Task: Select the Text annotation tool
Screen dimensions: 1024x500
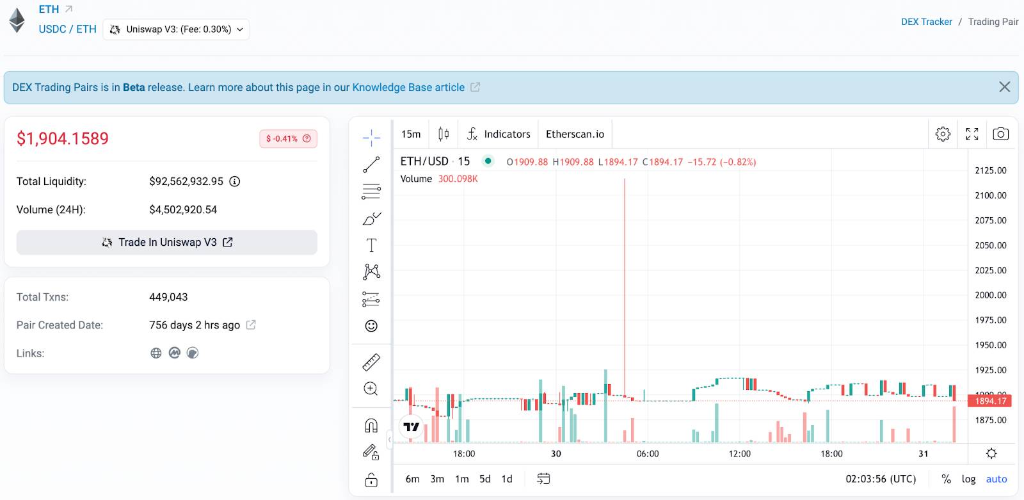Action: pos(371,245)
